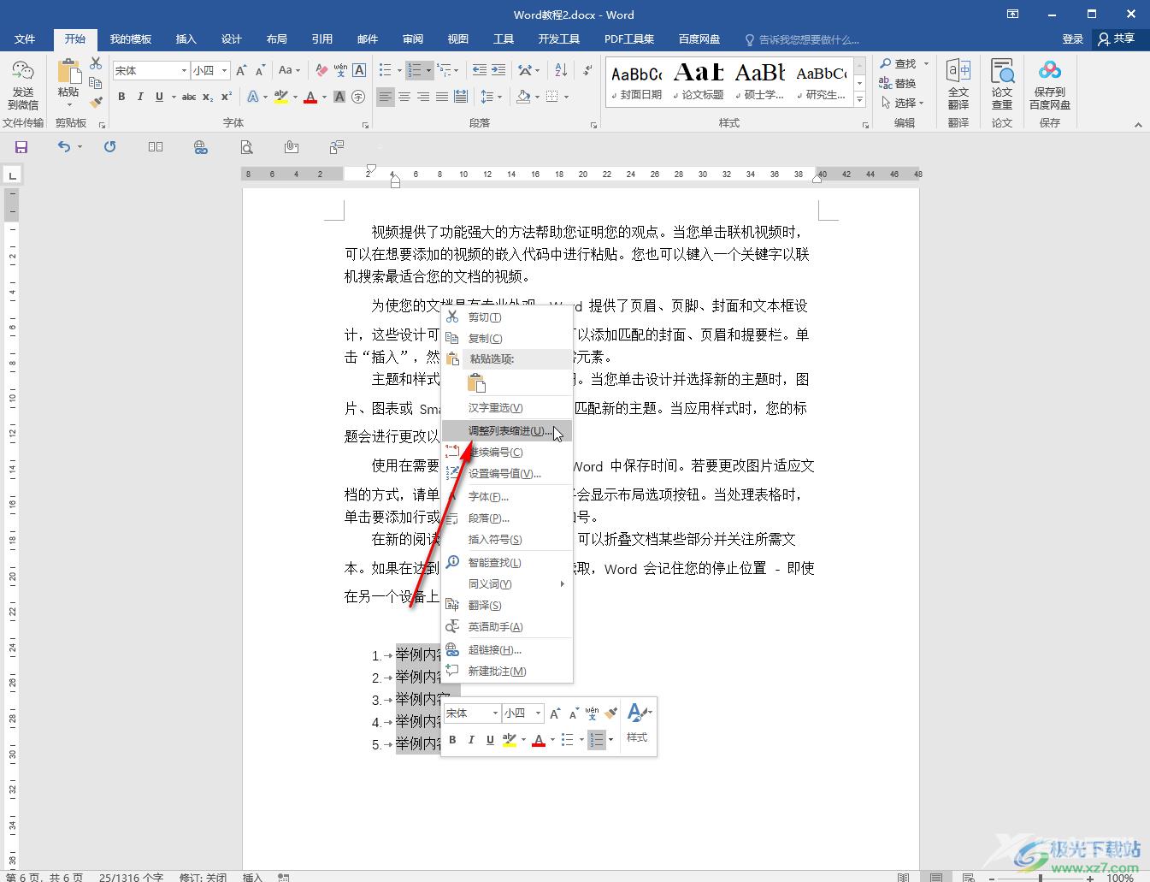Click the paste option clipboard icon in context menu
The image size is (1150, 882).
pyautogui.click(x=476, y=382)
